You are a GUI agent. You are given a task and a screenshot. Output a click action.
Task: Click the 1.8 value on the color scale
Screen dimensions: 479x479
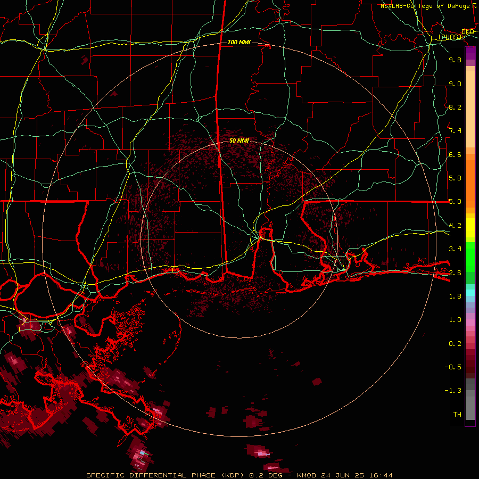pos(455,296)
